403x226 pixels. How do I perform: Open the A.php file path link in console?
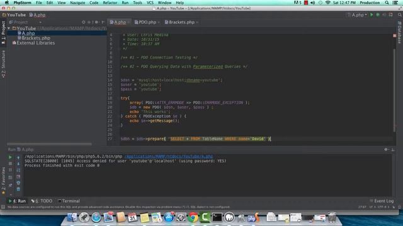coord(169,156)
